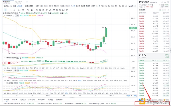Show buy orders only view icon
Viewport: 171px width, 106px height.
coord(163,10)
